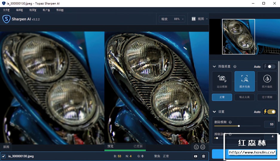Close the Topaz Sharpen AI window
280x161 pixels.
coord(275,3)
